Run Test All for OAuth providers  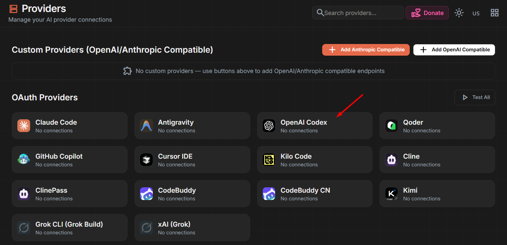(x=475, y=97)
